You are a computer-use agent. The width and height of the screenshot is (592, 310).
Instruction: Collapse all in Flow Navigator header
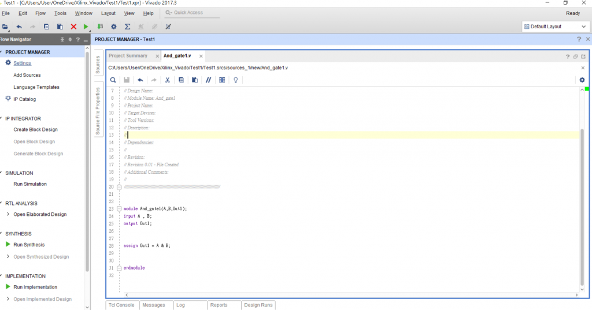62,39
